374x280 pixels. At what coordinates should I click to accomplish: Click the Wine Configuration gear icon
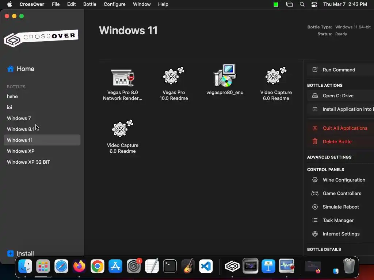pos(315,180)
